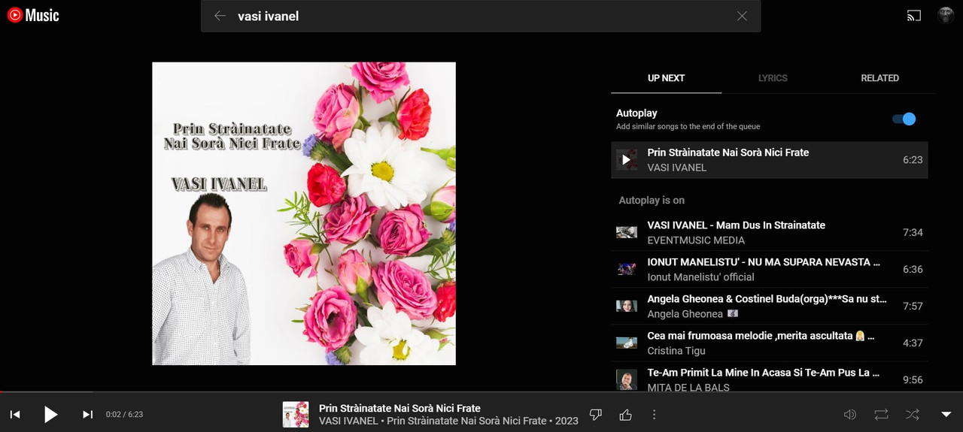
Task: Collapse the player page with down arrow
Action: coord(946,414)
